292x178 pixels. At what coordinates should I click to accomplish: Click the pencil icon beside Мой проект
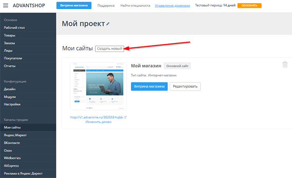pos(108,24)
